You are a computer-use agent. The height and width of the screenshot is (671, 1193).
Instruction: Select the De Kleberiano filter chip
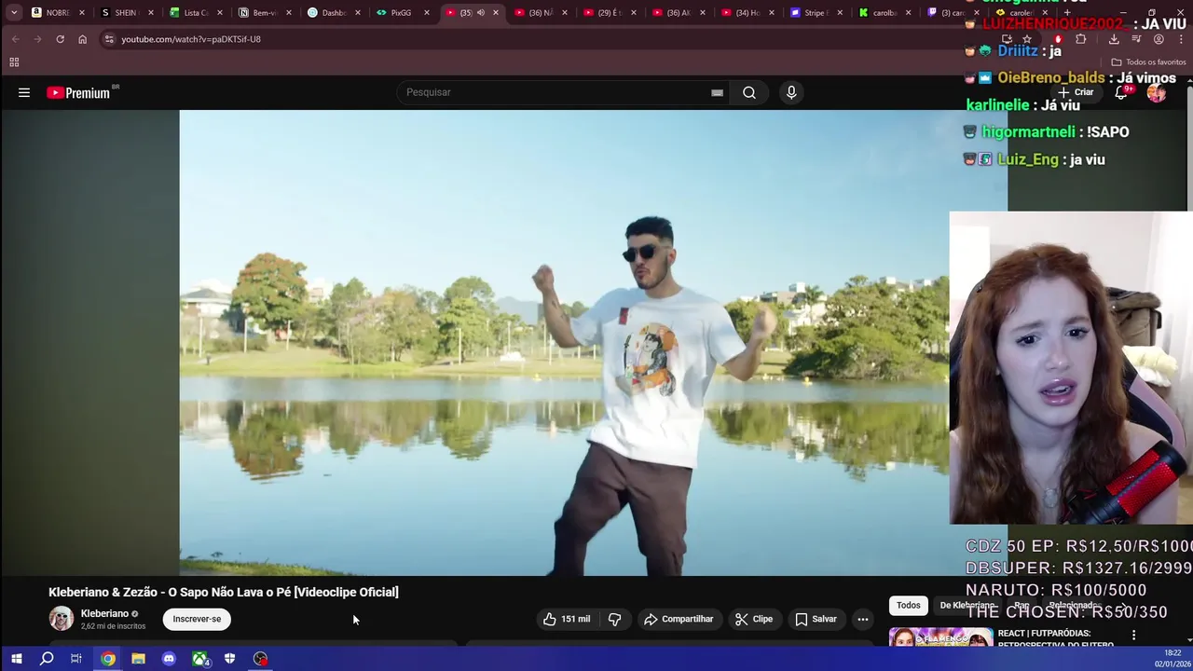tap(967, 606)
